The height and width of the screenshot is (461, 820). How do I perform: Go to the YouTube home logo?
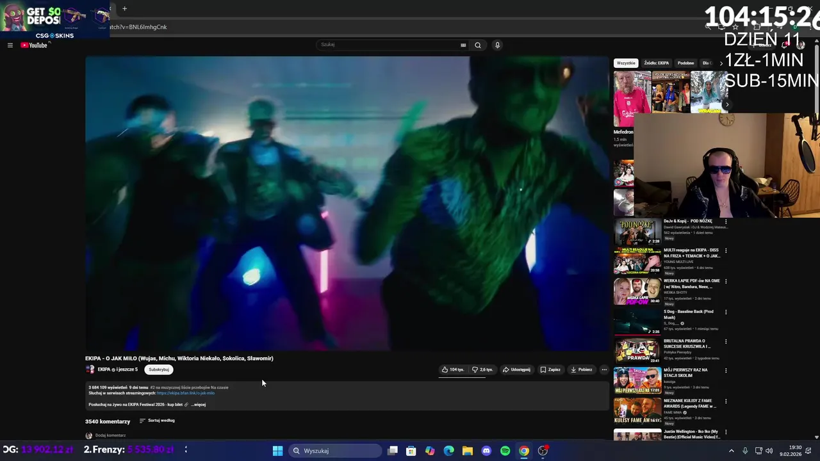tap(34, 45)
